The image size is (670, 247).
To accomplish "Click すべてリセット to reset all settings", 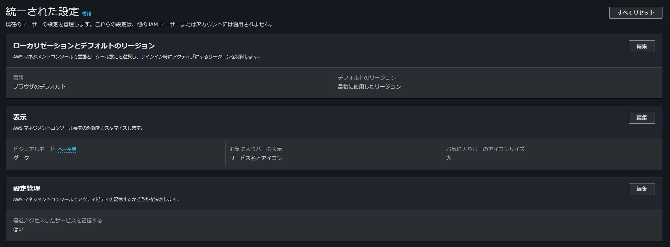I will pyautogui.click(x=635, y=12).
